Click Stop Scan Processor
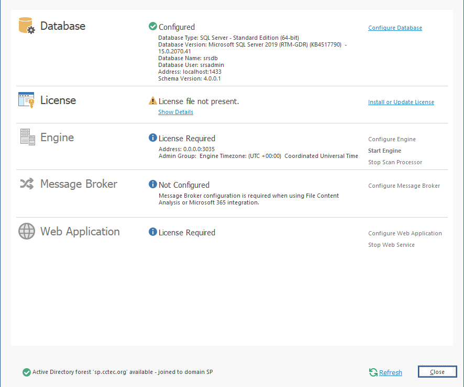This screenshot has height=387, width=464. click(x=395, y=162)
